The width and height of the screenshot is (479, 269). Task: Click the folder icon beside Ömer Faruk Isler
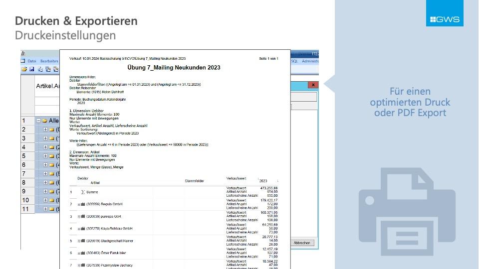pyautogui.click(x=83, y=253)
